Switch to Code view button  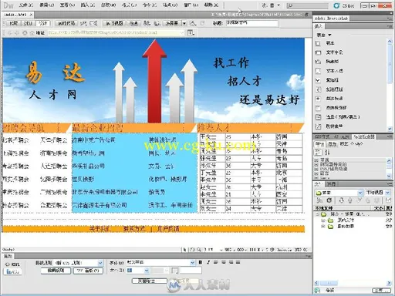(13, 23)
